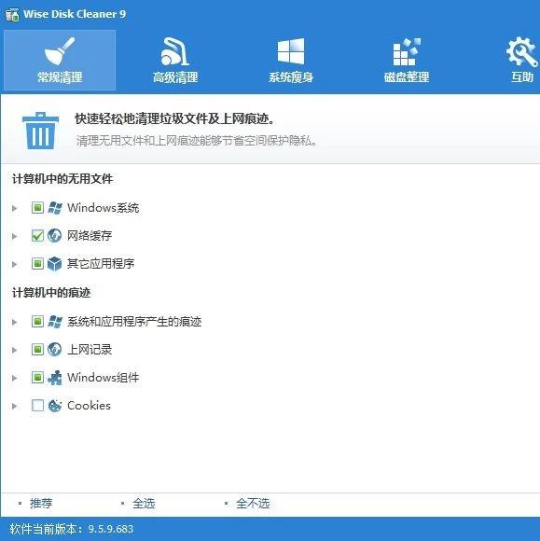Toggle the Windows组件 checkbox
The width and height of the screenshot is (540, 541).
tap(37, 378)
